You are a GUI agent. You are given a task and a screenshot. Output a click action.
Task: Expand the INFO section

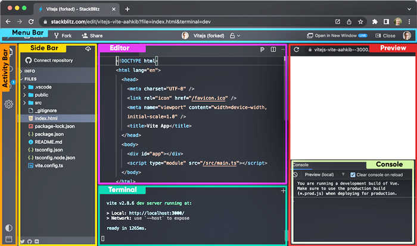click(x=57, y=71)
